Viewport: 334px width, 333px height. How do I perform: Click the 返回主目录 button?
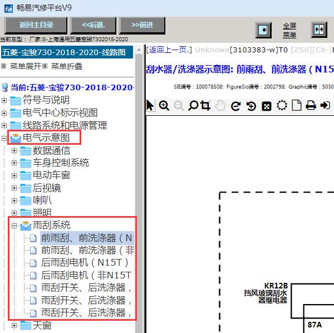tap(36, 26)
